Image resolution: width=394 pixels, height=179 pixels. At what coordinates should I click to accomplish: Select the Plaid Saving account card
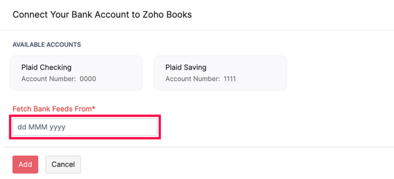click(220, 73)
